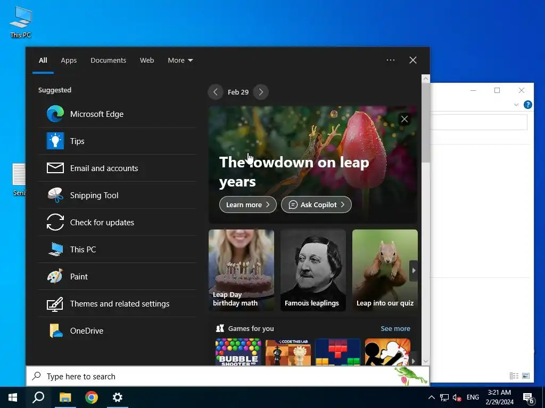Go to previous day in highlights
This screenshot has height=408, width=545.
[216, 92]
